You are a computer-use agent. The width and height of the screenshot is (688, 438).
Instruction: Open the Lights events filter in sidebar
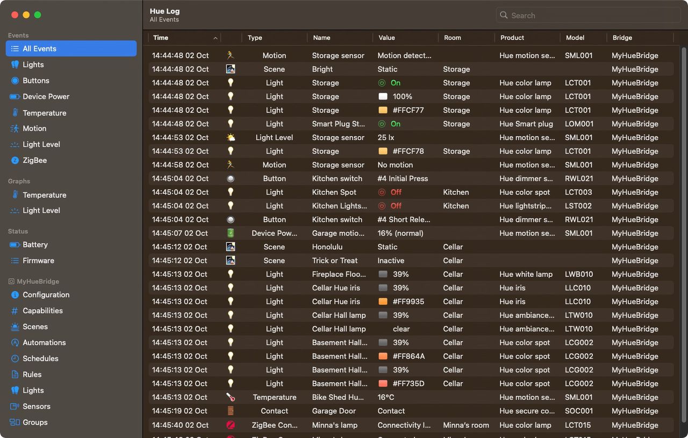coord(33,64)
